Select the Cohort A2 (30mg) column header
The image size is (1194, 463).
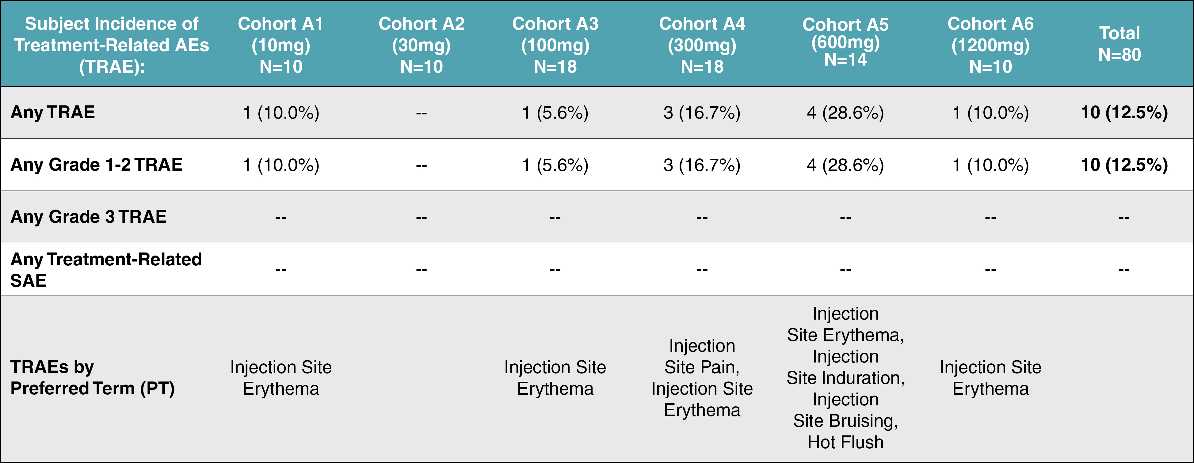421,45
